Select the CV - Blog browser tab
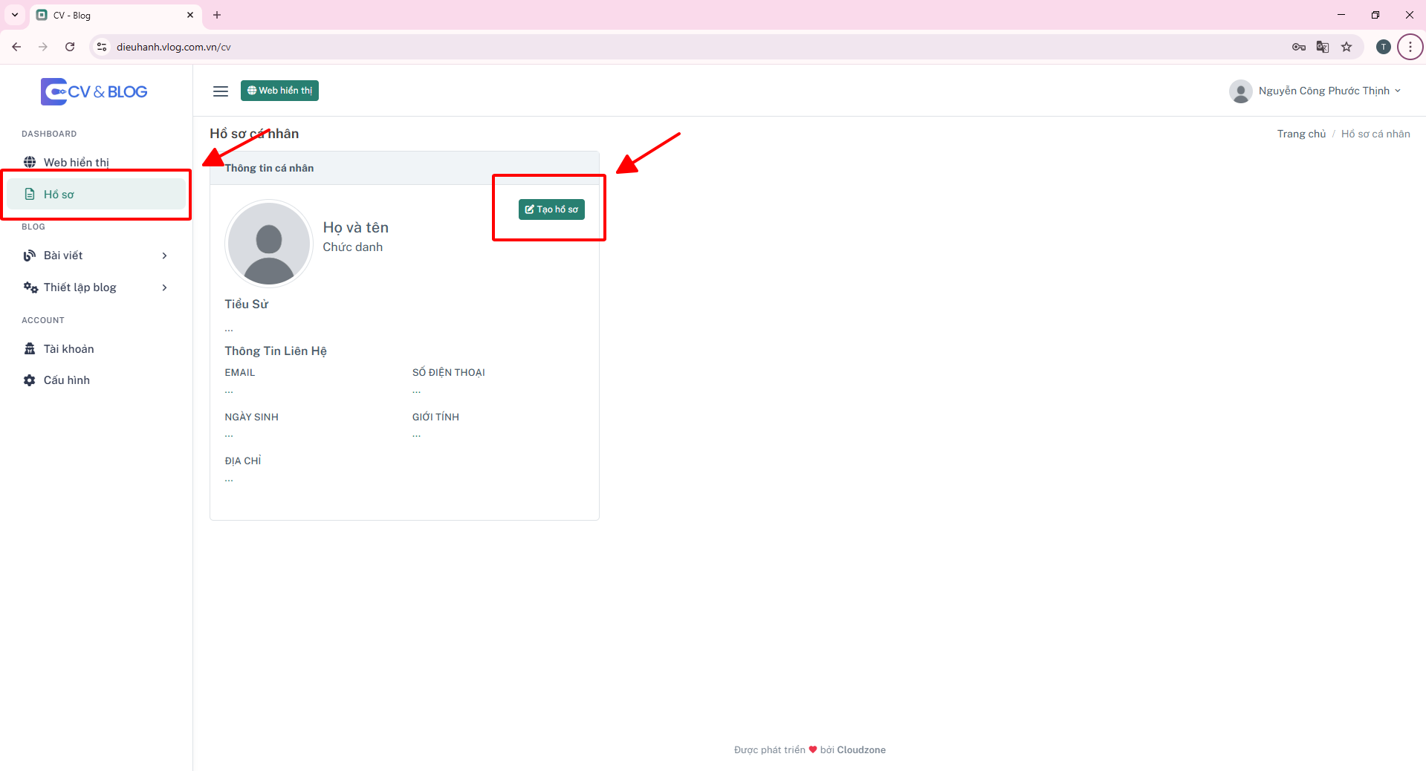The width and height of the screenshot is (1426, 771). tap(115, 15)
